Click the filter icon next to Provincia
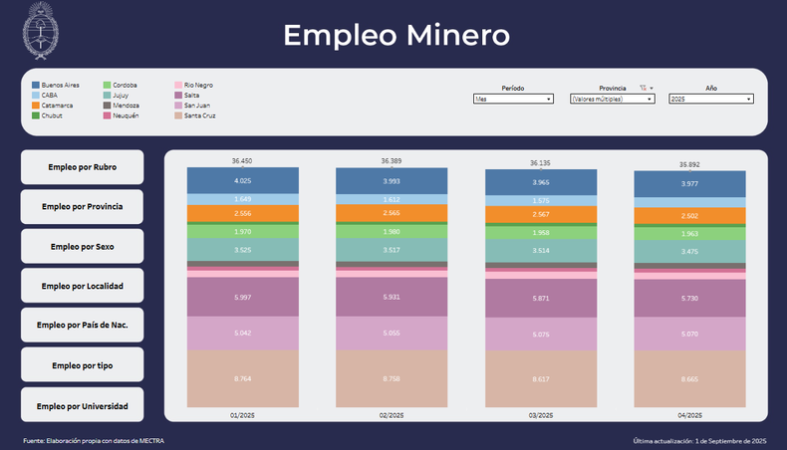787x450 pixels. pyautogui.click(x=643, y=88)
